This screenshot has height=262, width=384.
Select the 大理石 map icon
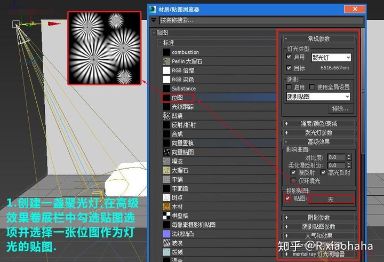[x=166, y=170]
